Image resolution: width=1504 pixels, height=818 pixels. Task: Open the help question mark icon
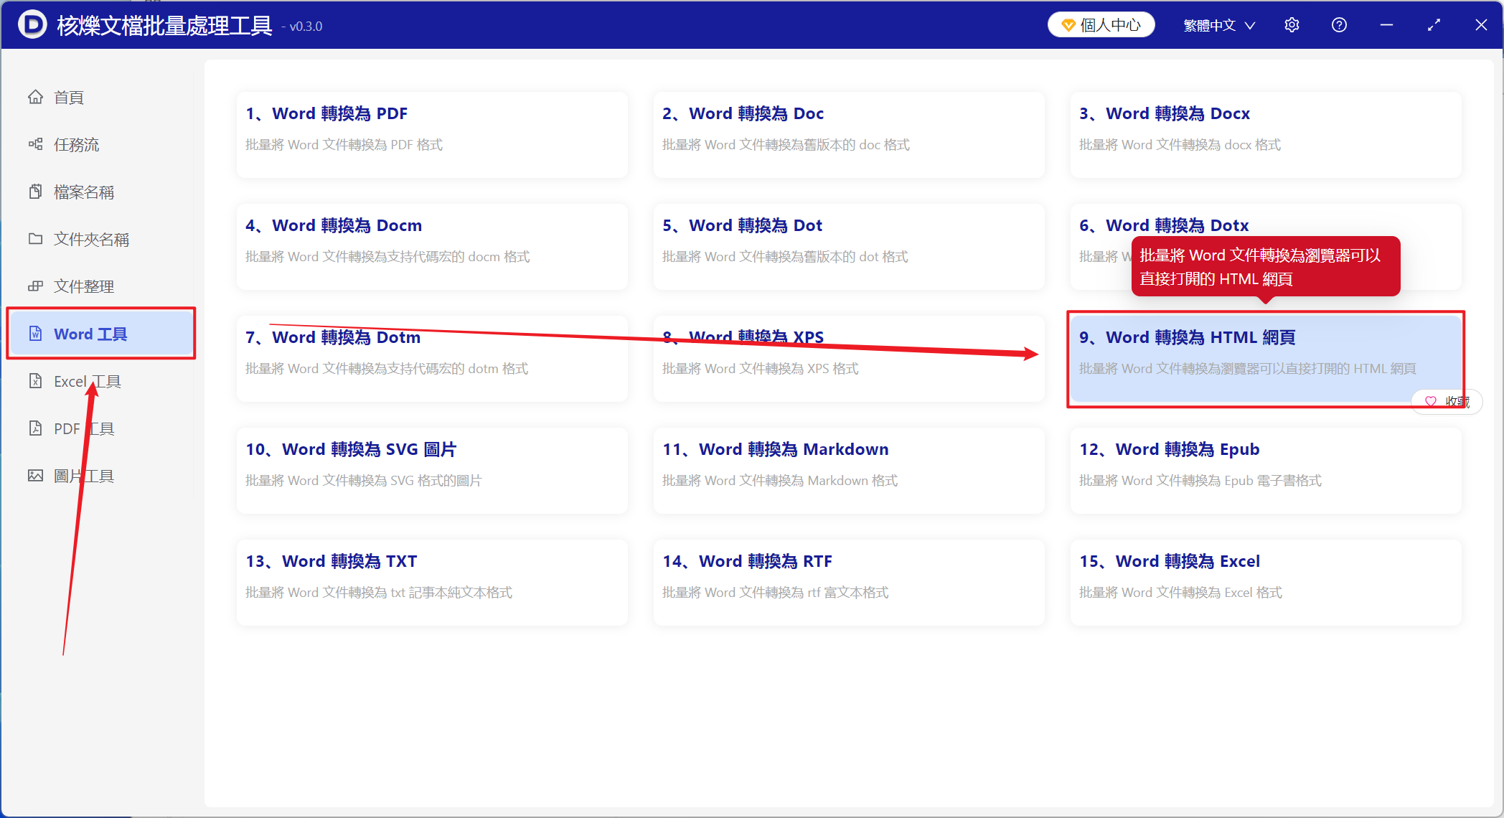click(x=1339, y=25)
